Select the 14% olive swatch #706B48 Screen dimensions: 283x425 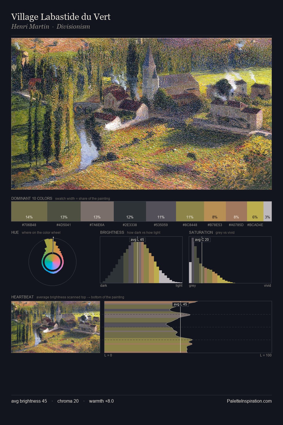coord(29,211)
